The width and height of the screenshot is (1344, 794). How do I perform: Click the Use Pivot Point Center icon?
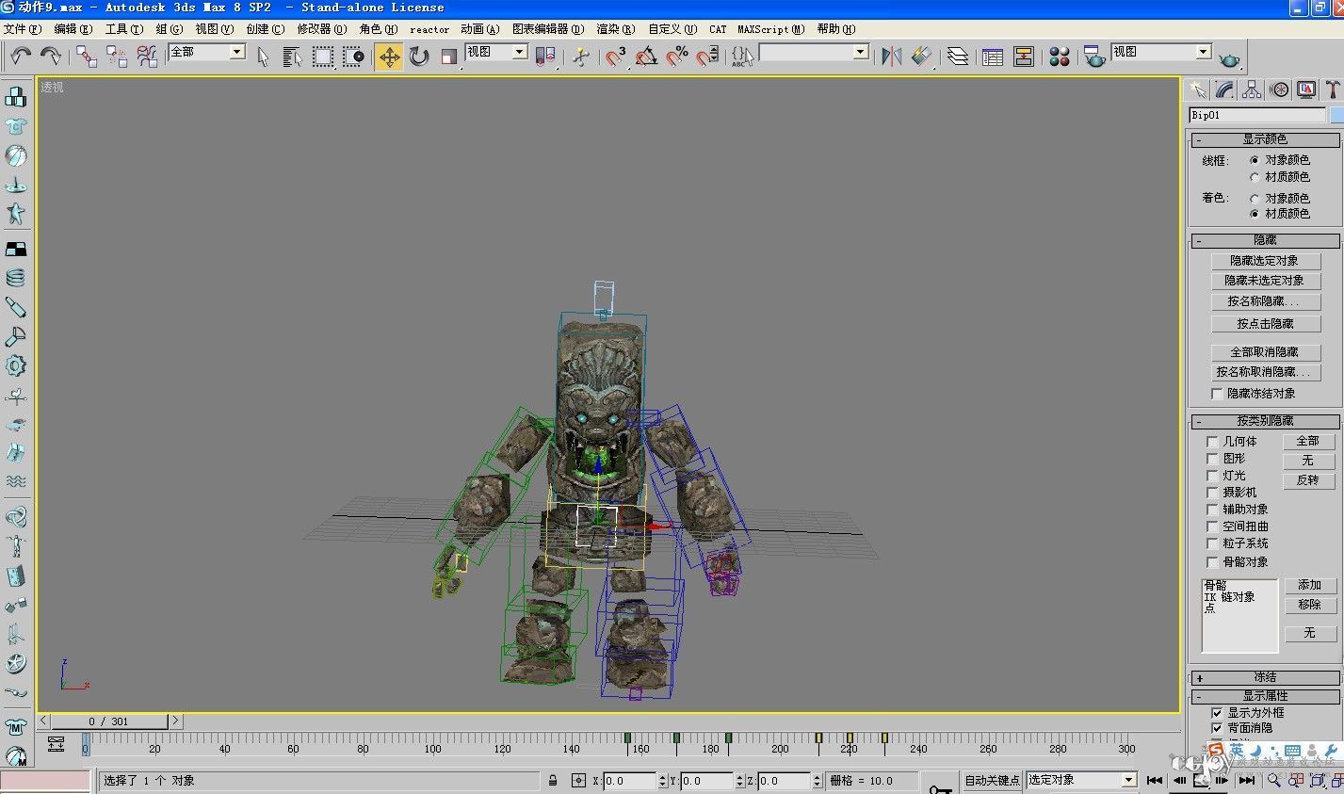tap(545, 57)
